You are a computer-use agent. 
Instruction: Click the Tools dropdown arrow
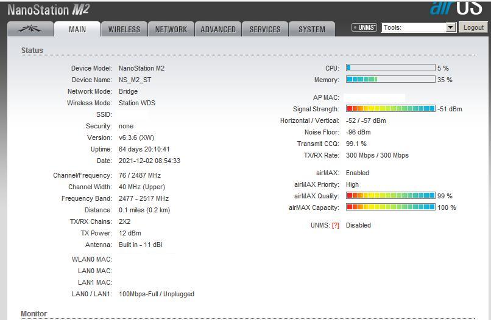(x=451, y=27)
